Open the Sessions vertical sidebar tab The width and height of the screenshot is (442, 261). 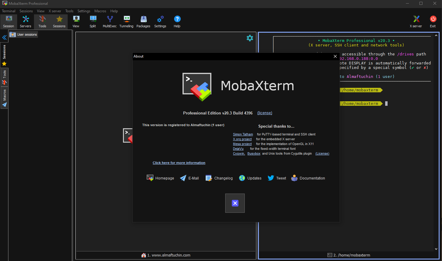pos(4,55)
